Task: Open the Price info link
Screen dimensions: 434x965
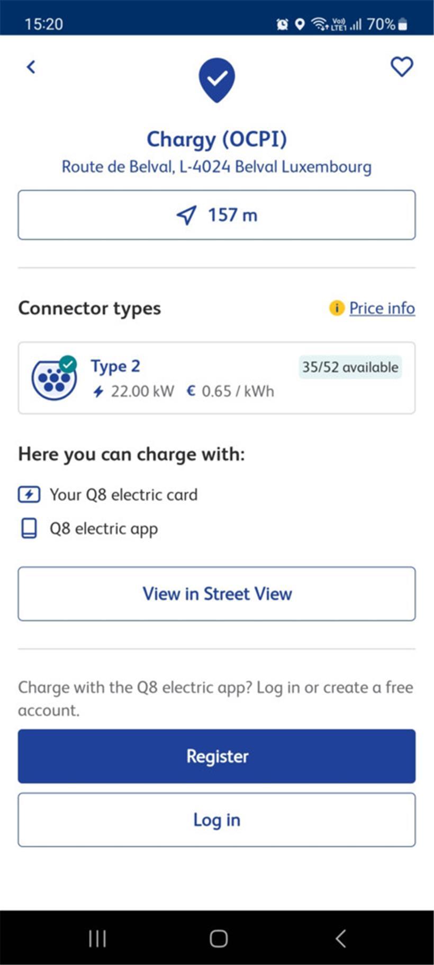Action: (382, 308)
